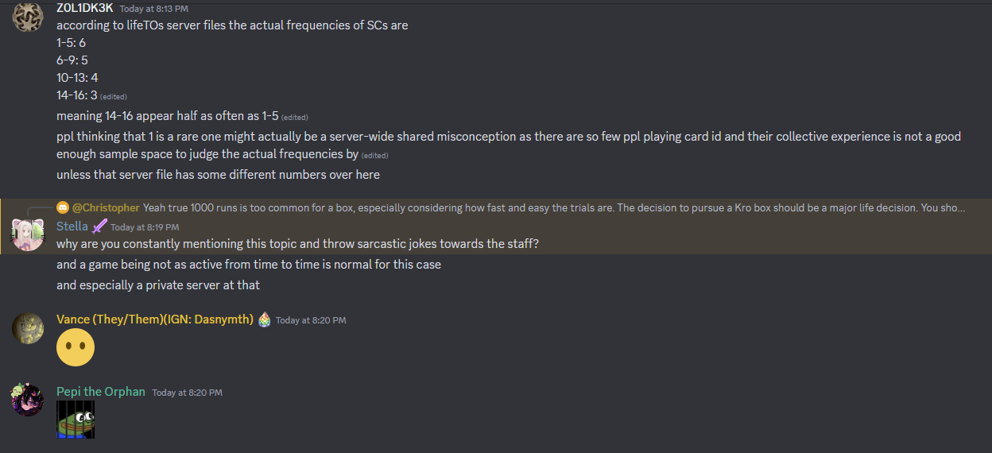Image resolution: width=992 pixels, height=453 pixels.
Task: Click the edited label after '14-16: 3'
Action: [114, 96]
